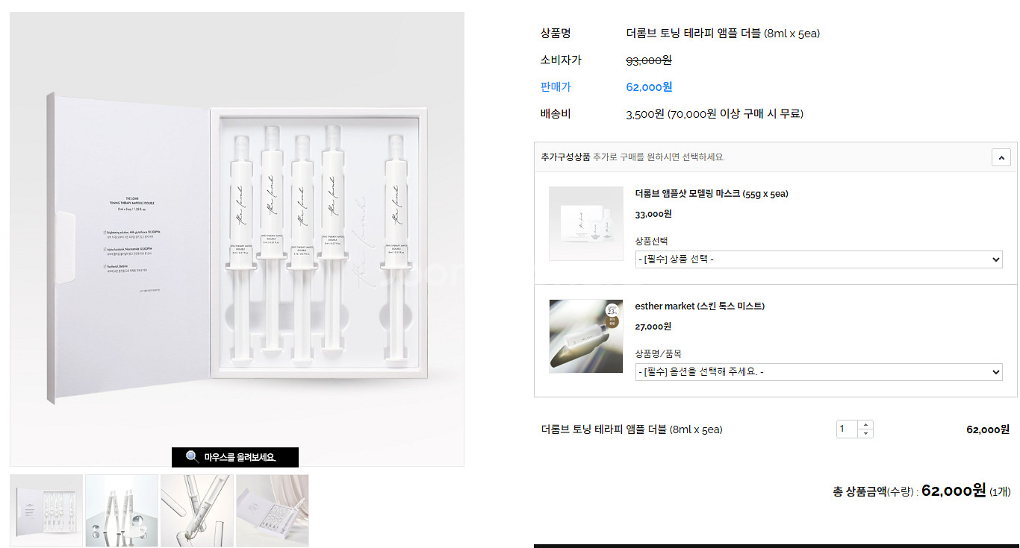
Task: Open the 스킨 톡스 미스트 옵션 dropdown
Action: (x=818, y=372)
